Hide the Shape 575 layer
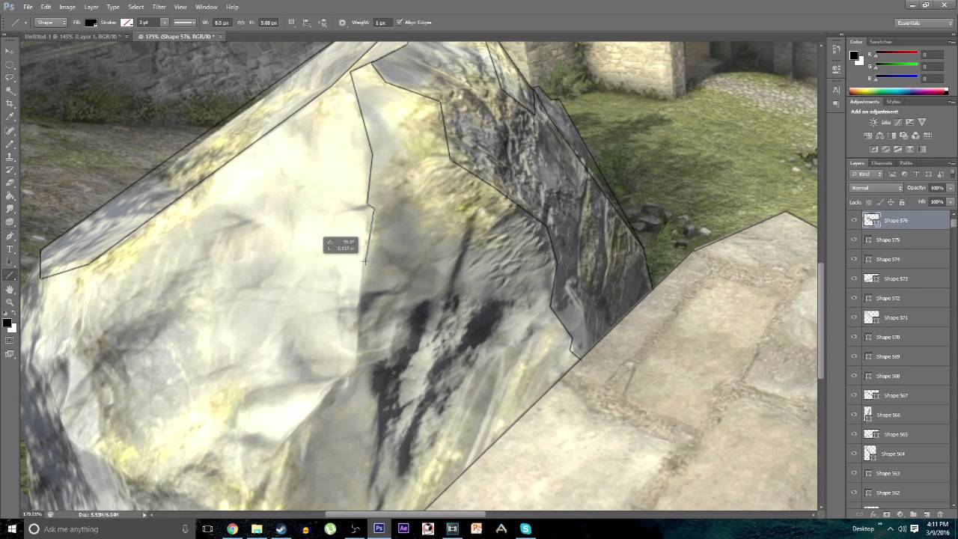958x539 pixels. pyautogui.click(x=854, y=240)
